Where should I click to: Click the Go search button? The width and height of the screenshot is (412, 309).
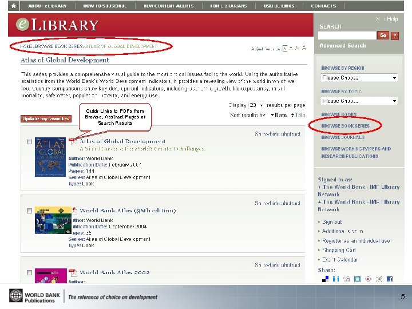click(x=383, y=35)
